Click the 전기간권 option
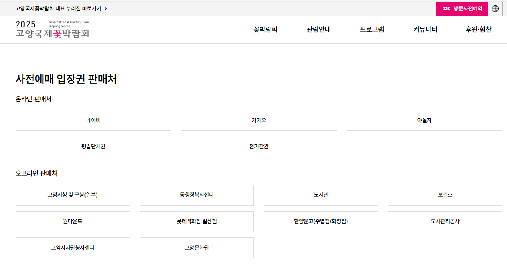507x267 pixels. (x=259, y=147)
